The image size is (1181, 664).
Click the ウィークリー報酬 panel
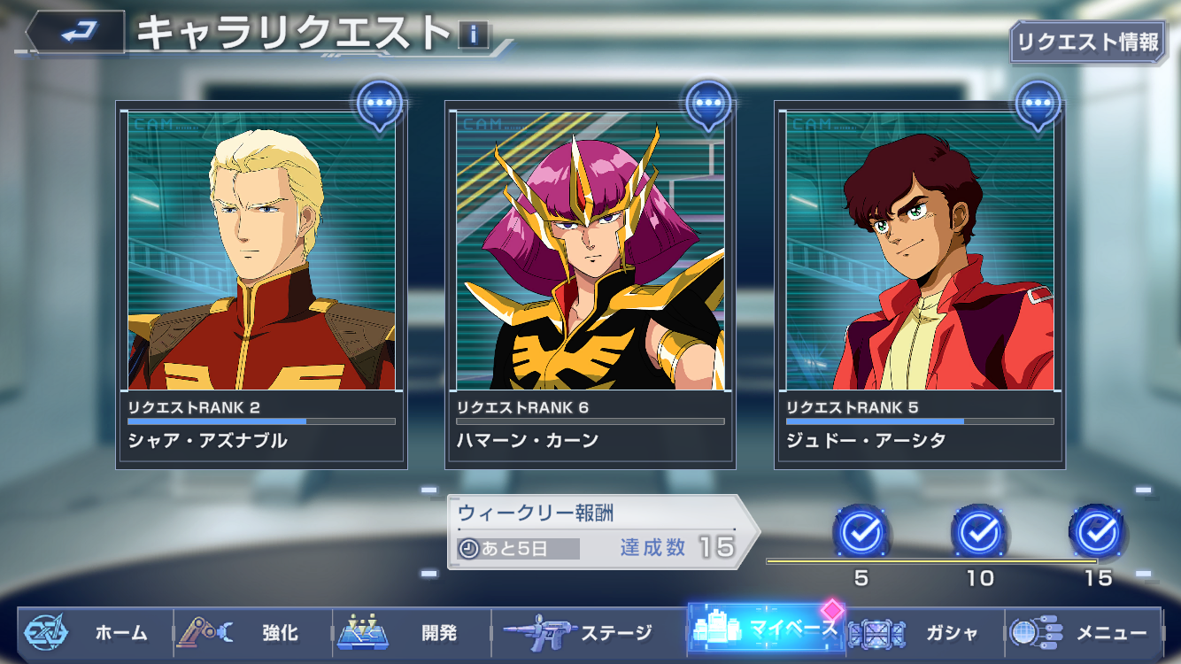pyautogui.click(x=603, y=531)
